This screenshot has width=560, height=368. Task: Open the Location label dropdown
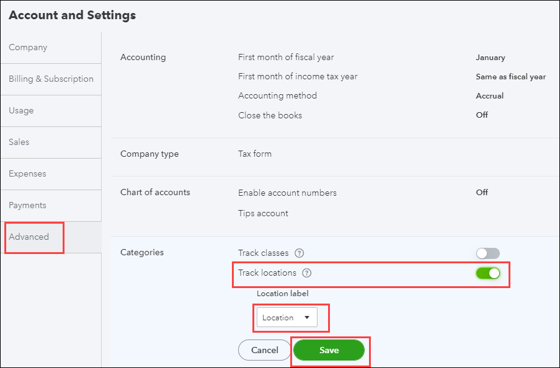click(x=287, y=317)
